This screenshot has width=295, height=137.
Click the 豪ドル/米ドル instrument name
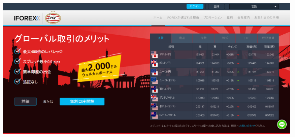click(x=167, y=107)
